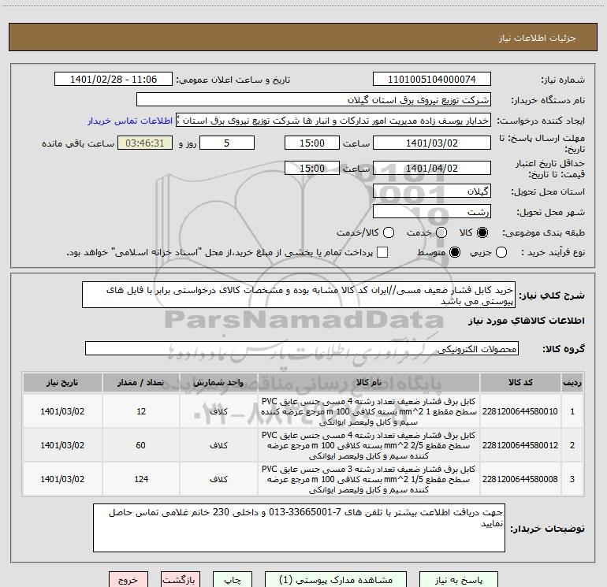Screen dimensions: 607x587
Task: Click the جزئیات اطلاعات نیاز header title
Action: [x=538, y=38]
